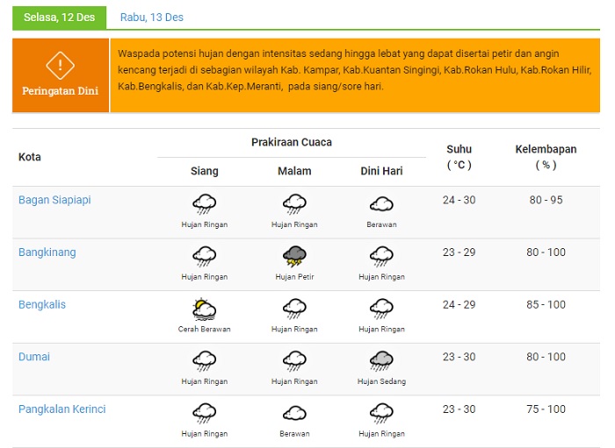615x448 pixels.
Task: Open the Bagan Siapiapi city link
Action: click(x=54, y=200)
